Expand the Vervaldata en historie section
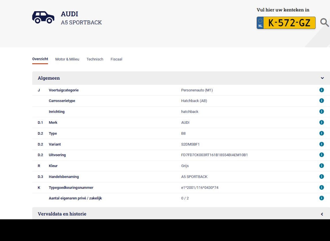330x241 pixels. [x=322, y=214]
